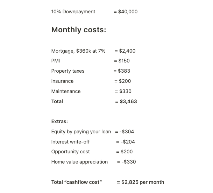
Task: Click the Extras: subheading
Action: [x=59, y=121]
